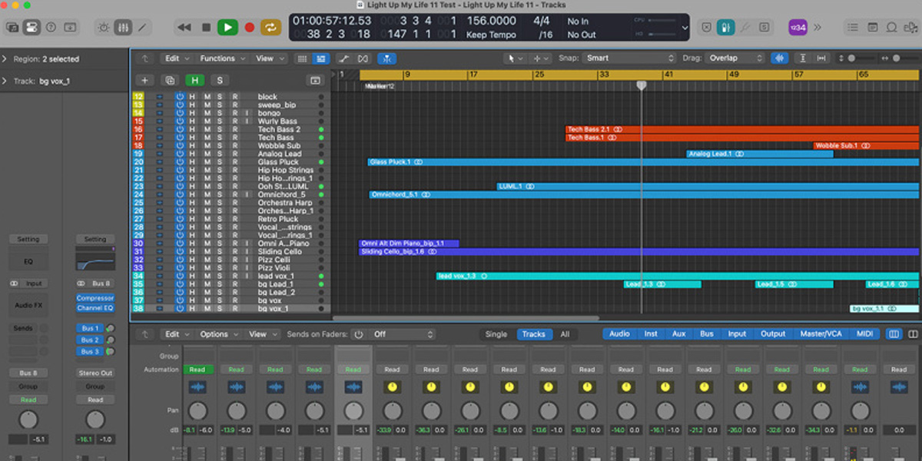922x461 pixels.
Task: Click the Add Tracks plus icon
Action: pyautogui.click(x=144, y=80)
